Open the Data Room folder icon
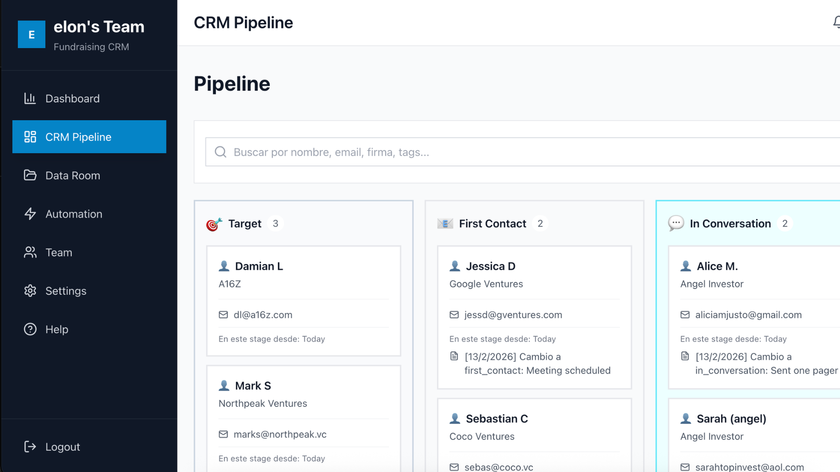840x472 pixels. pos(30,175)
